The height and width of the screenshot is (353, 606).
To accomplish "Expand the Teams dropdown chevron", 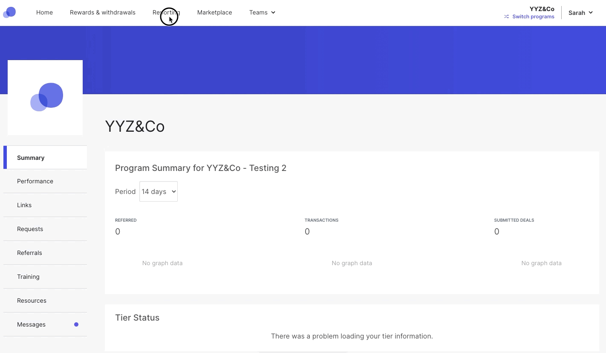I will click(273, 12).
